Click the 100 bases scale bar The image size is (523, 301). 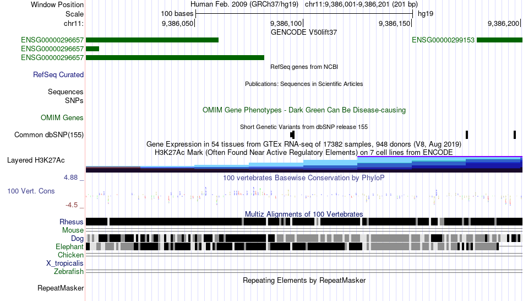(304, 14)
